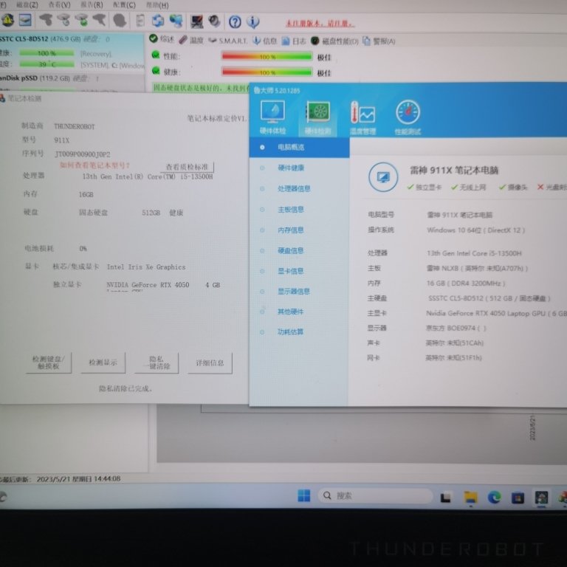Click the 检测键盘/触摸板 button
This screenshot has width=567, height=567.
tap(49, 362)
